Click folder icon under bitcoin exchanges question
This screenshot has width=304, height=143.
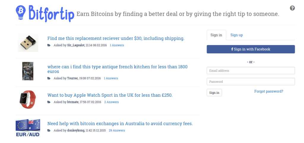(x=49, y=131)
